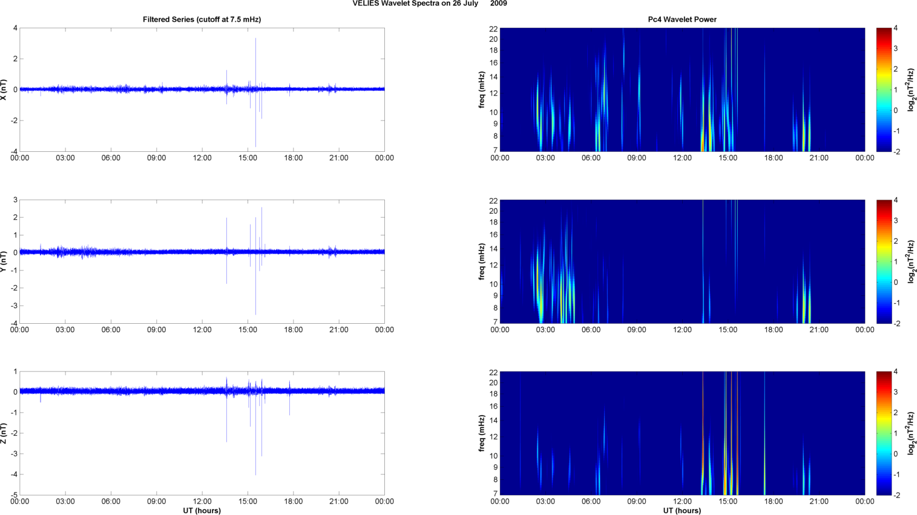Click the "freq (mHz)" label of top spectrogram

click(482, 90)
